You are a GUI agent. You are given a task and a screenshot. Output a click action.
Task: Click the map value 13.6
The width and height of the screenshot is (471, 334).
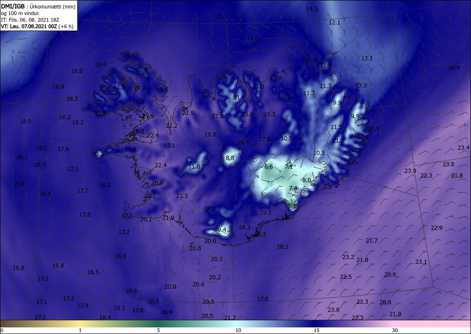[104, 88]
